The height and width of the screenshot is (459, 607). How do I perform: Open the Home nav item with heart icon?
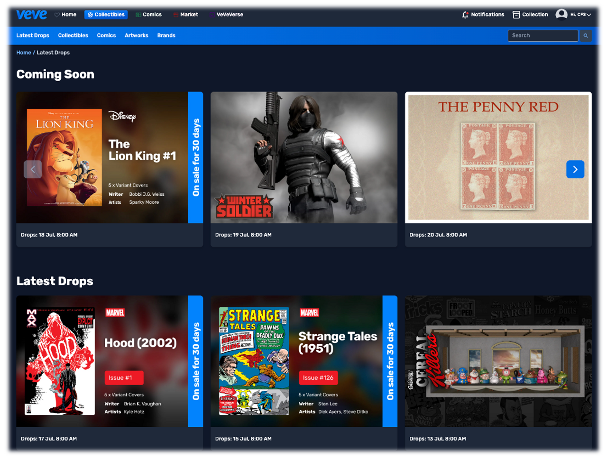[x=65, y=15]
